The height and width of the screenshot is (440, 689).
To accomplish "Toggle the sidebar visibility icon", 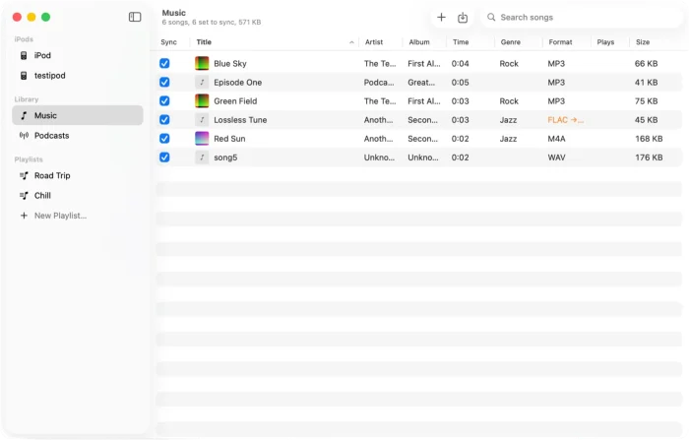I will (135, 17).
